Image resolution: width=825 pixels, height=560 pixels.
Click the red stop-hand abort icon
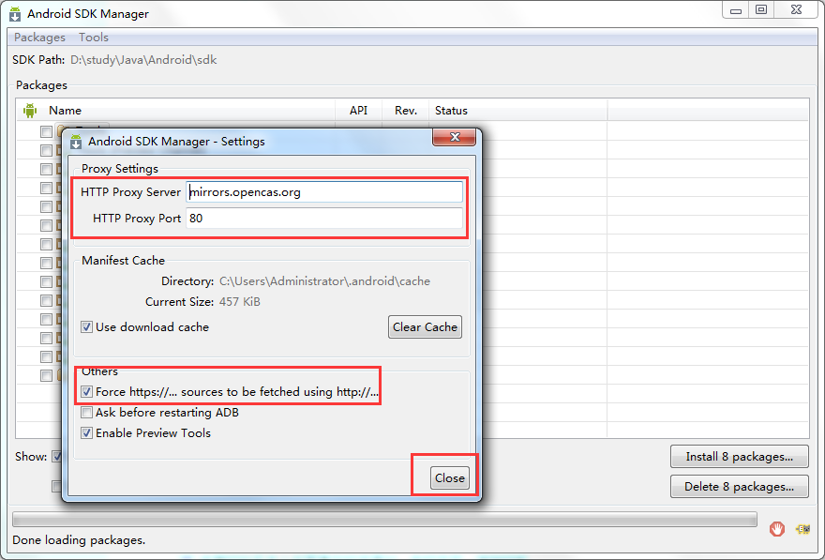click(x=777, y=528)
